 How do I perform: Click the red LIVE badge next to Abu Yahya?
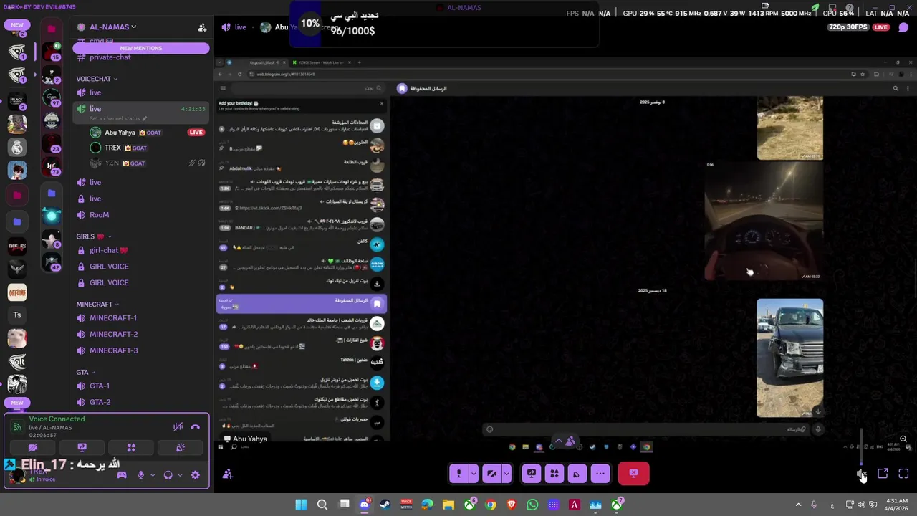coord(196,133)
